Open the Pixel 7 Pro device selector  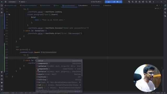coord(97,2)
